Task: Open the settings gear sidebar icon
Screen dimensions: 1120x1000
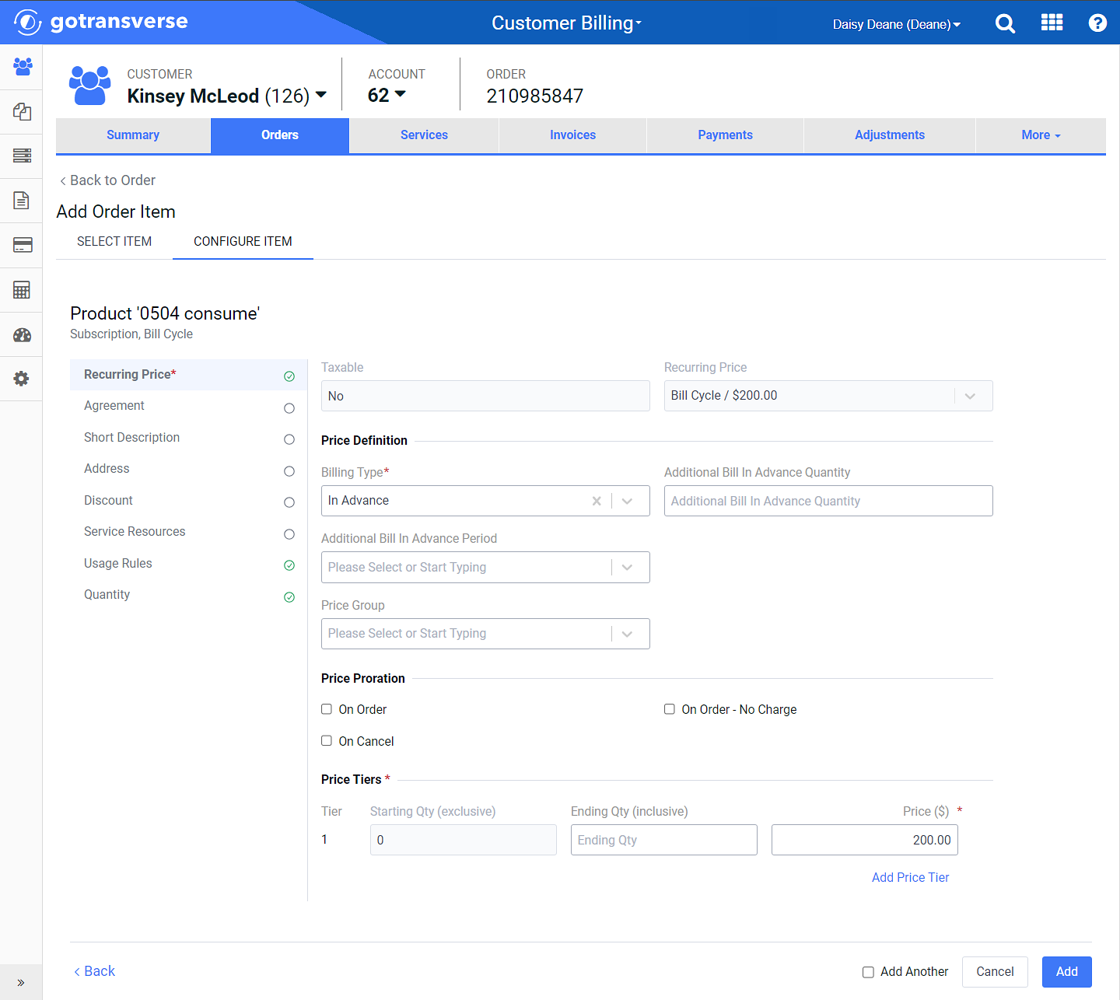Action: coord(22,379)
